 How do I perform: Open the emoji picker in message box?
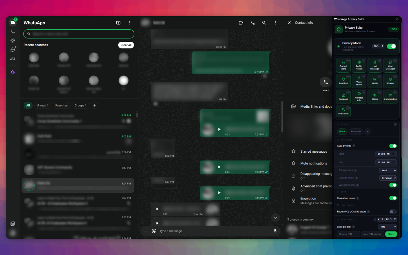[154, 231]
